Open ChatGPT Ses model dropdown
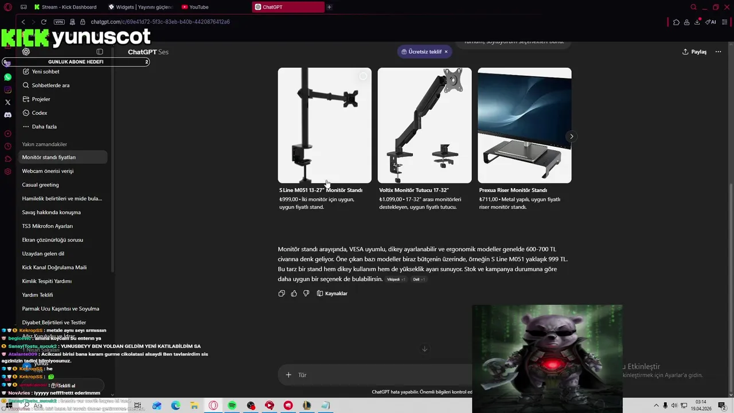Image resolution: width=734 pixels, height=413 pixels. point(148,52)
